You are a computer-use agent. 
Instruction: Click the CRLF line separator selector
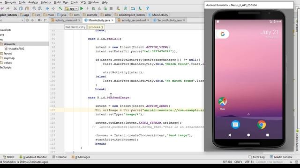coord(238,162)
